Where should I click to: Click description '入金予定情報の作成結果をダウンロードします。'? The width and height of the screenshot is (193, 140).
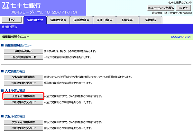(68, 102)
